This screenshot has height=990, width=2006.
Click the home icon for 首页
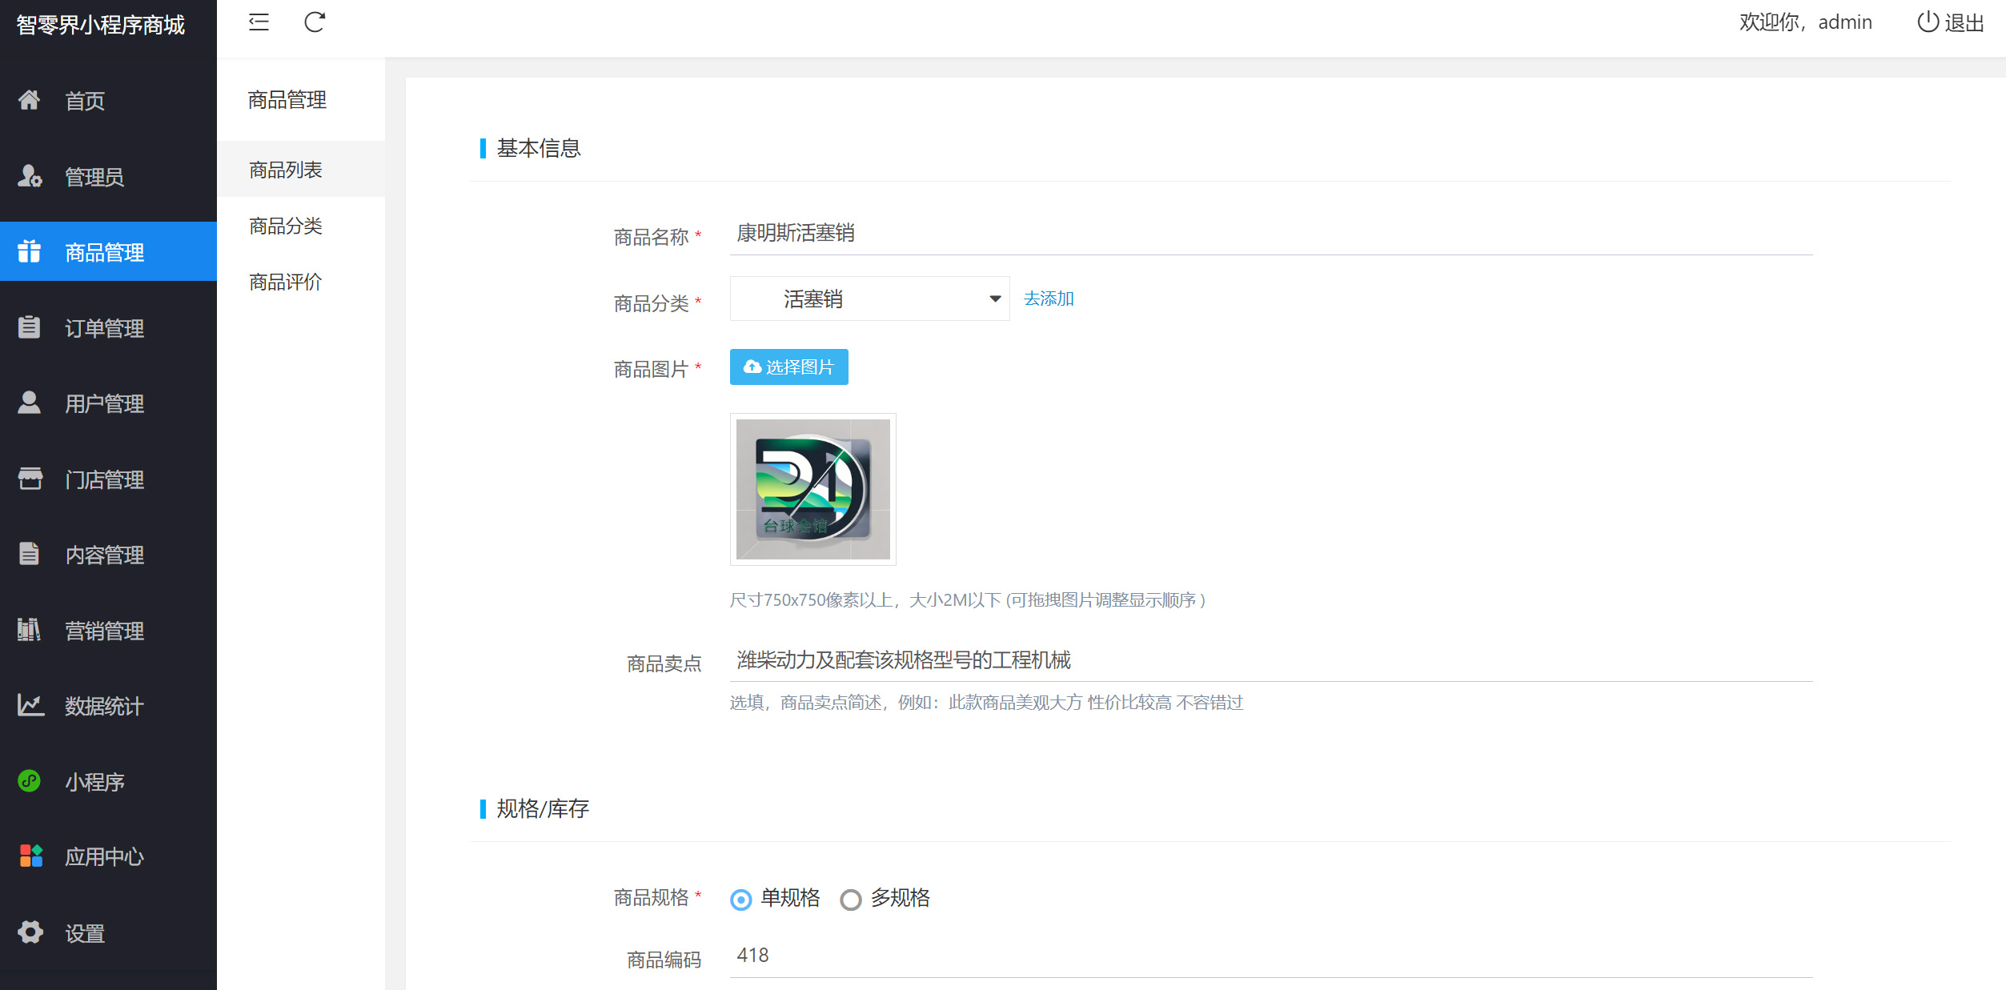pyautogui.click(x=30, y=100)
